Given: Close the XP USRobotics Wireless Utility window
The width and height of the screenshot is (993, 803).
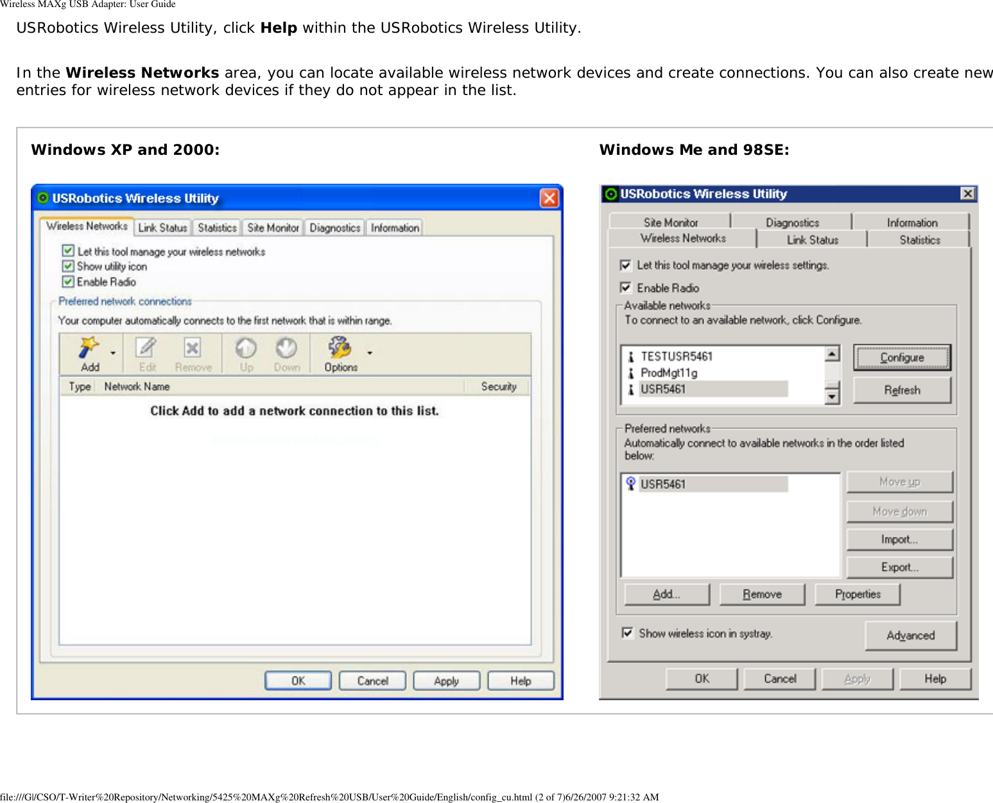Looking at the screenshot, I should 549,198.
